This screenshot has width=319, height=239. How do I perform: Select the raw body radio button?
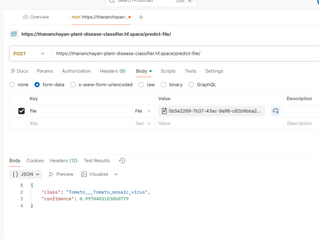(141, 84)
